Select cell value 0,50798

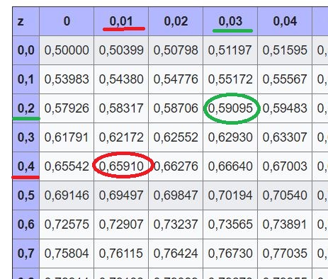point(176,50)
